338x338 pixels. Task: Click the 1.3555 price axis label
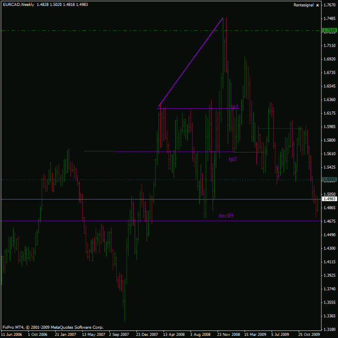(330, 302)
